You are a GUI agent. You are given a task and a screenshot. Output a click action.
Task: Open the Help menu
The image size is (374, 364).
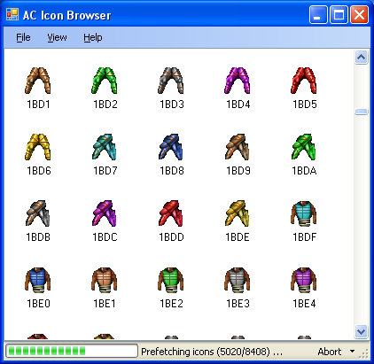(93, 37)
